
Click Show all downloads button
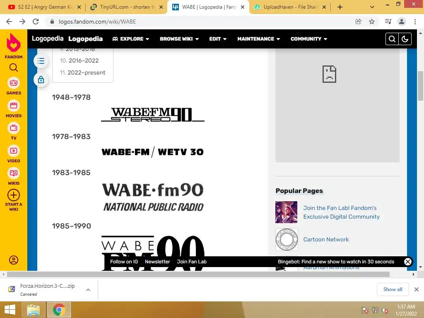(x=393, y=289)
